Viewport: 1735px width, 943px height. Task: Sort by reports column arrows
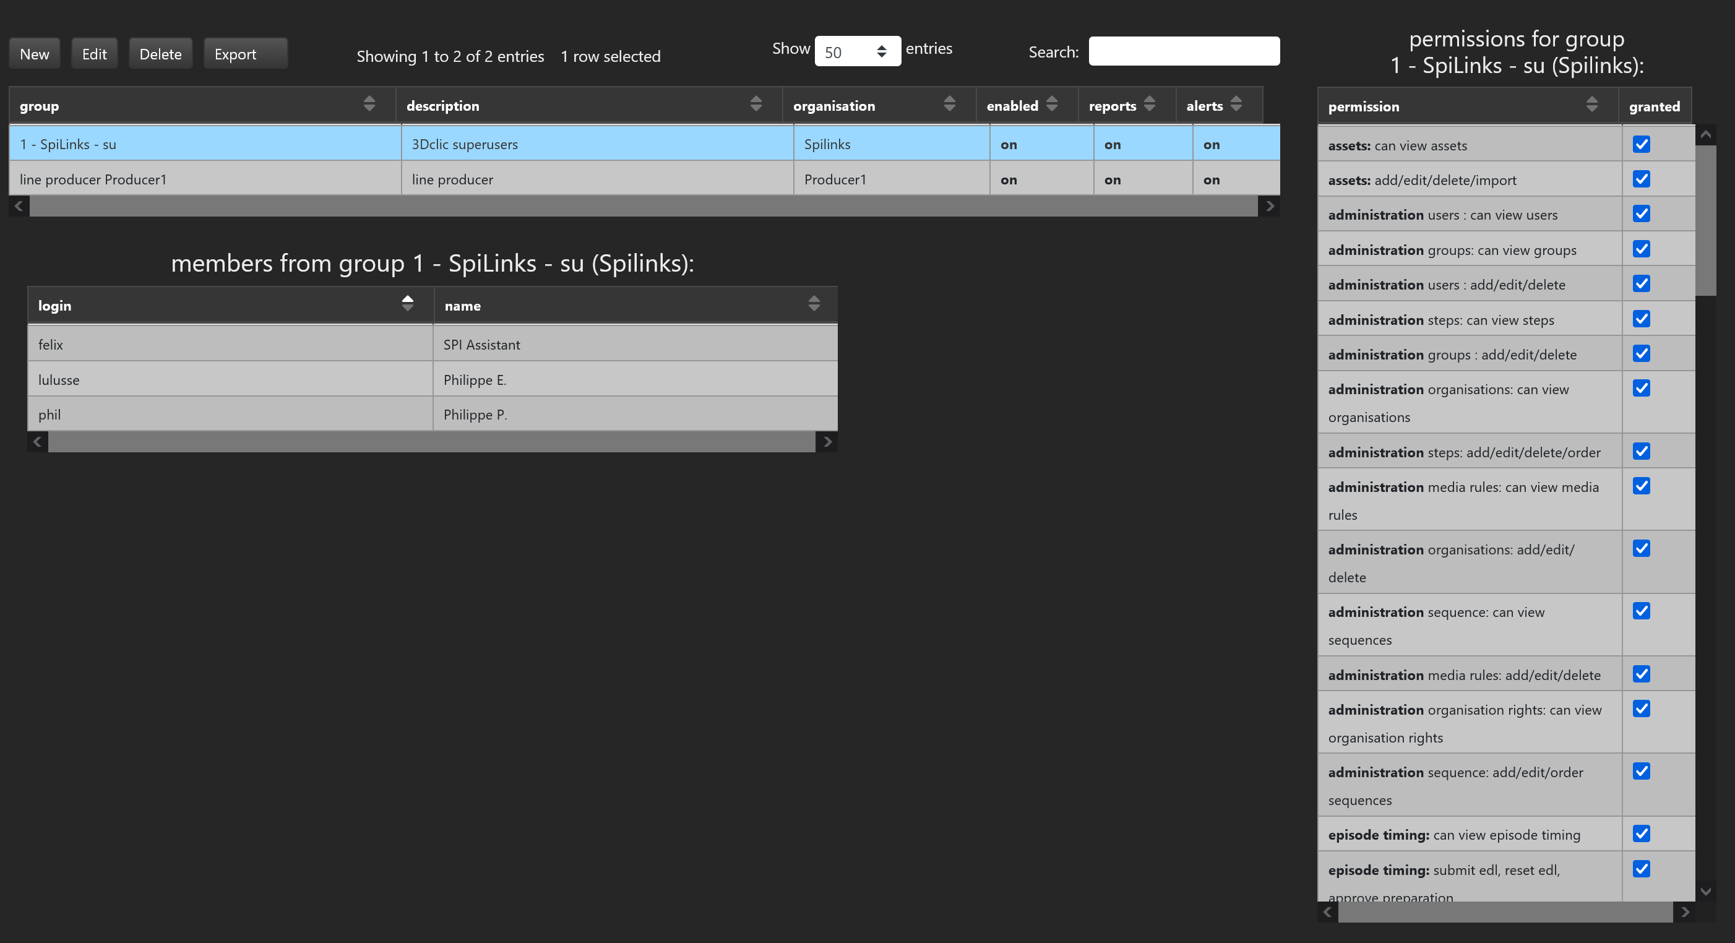[x=1149, y=104]
